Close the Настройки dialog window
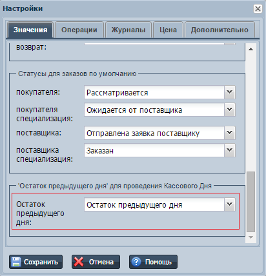This screenshot has width=266, height=276. (258, 9)
